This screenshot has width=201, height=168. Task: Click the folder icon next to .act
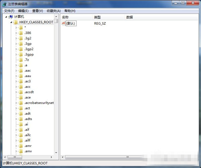point(21,108)
